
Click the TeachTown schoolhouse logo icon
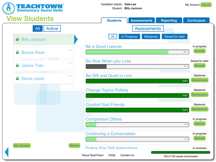tap(9, 8)
